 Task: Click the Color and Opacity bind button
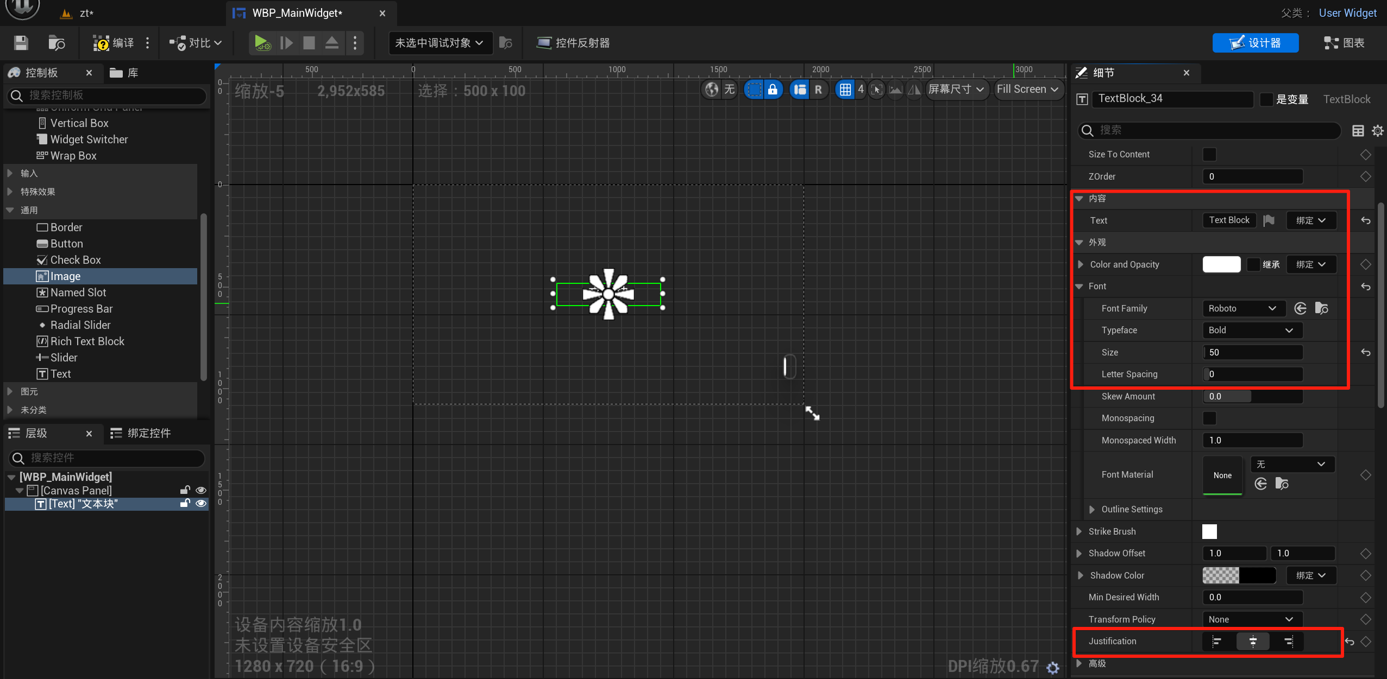click(x=1310, y=265)
